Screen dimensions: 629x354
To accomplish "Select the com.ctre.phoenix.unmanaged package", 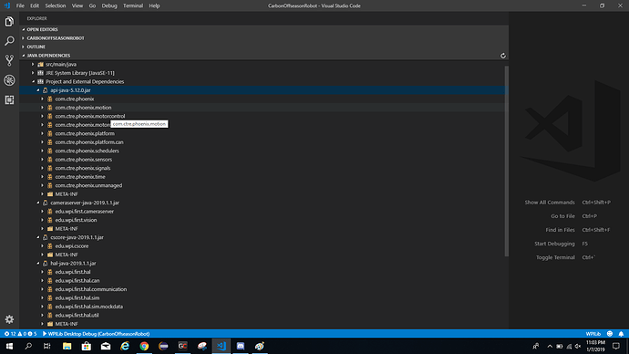I will tap(88, 185).
